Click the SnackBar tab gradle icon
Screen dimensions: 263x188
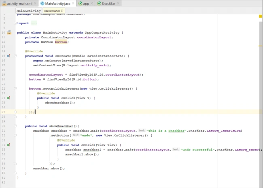(x=99, y=3)
